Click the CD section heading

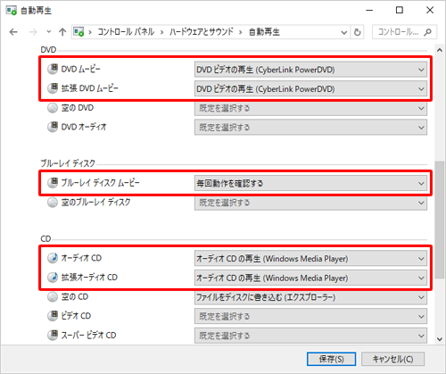coord(45,238)
